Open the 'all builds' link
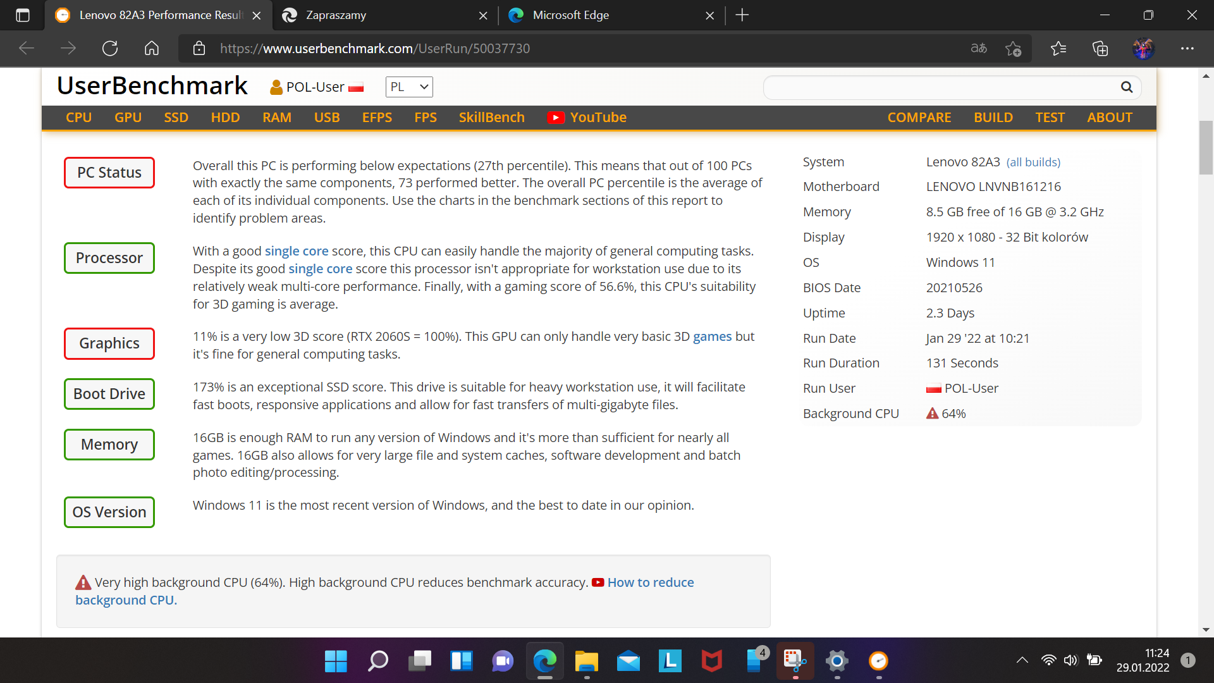This screenshot has width=1214, height=683. (1033, 163)
